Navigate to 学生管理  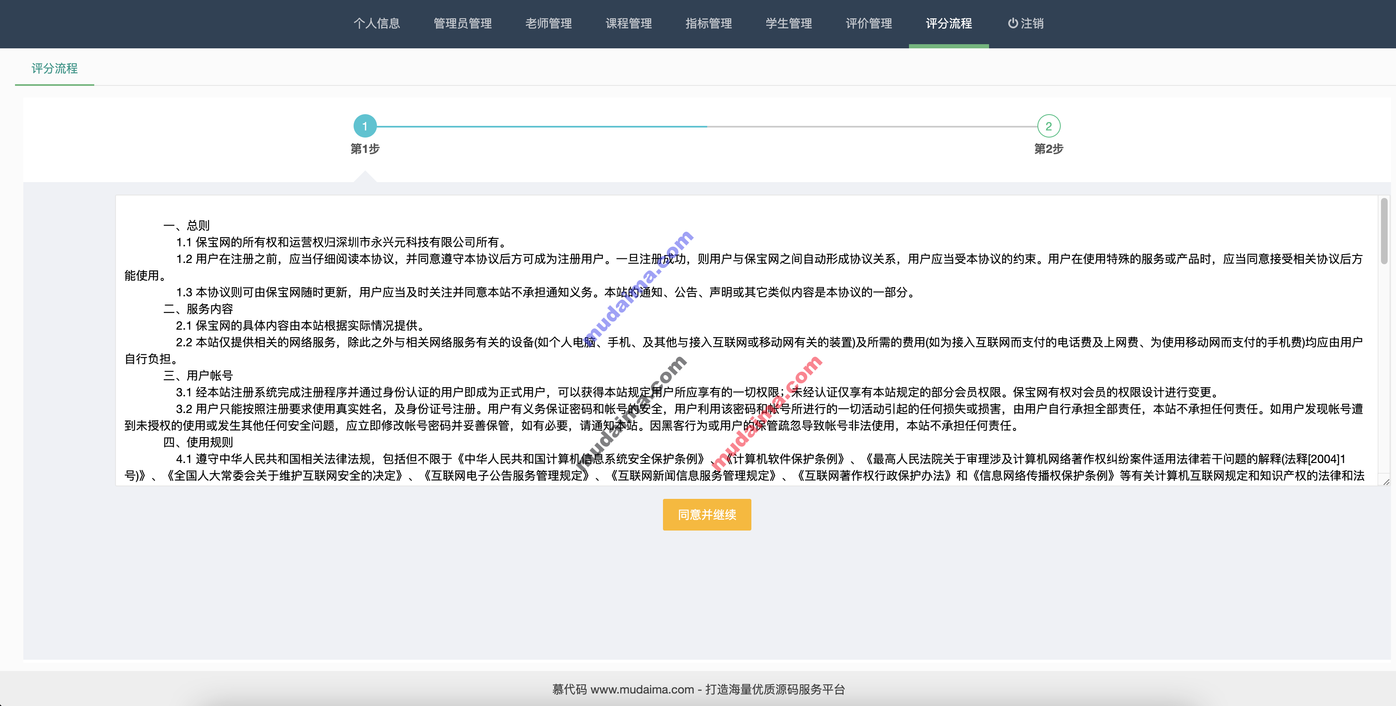coord(788,23)
